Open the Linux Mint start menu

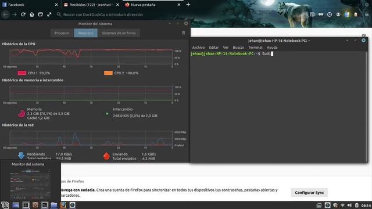(x=5, y=205)
